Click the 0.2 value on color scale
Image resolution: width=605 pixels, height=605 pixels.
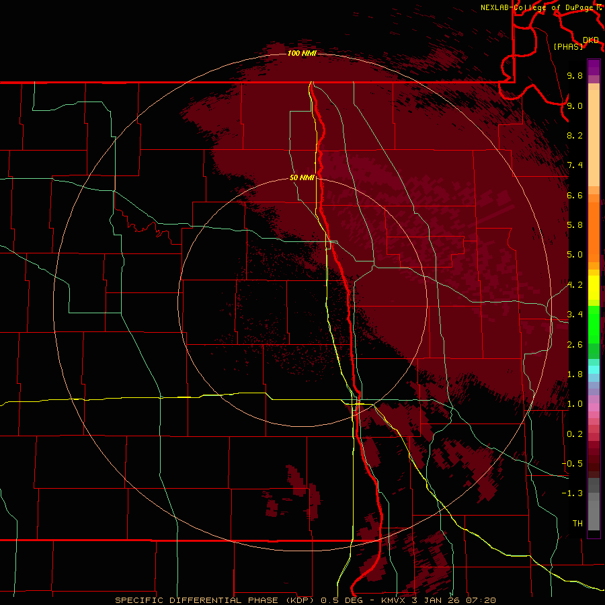(x=575, y=434)
